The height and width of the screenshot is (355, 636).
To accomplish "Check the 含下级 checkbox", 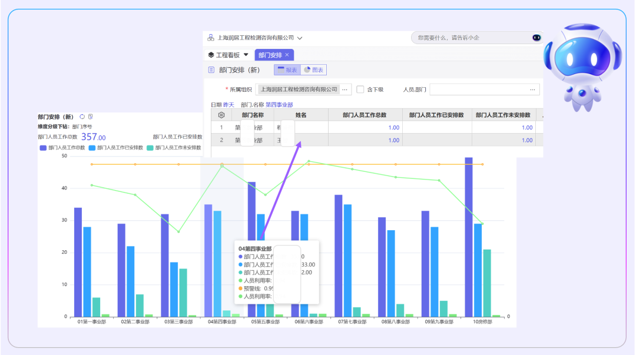I will tap(360, 89).
